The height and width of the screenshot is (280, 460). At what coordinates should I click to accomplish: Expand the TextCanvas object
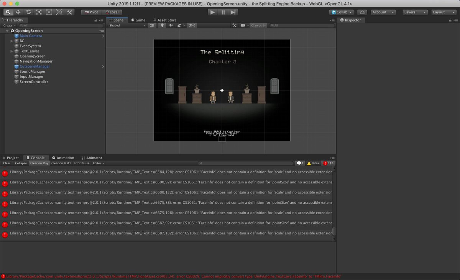[x=12, y=51]
